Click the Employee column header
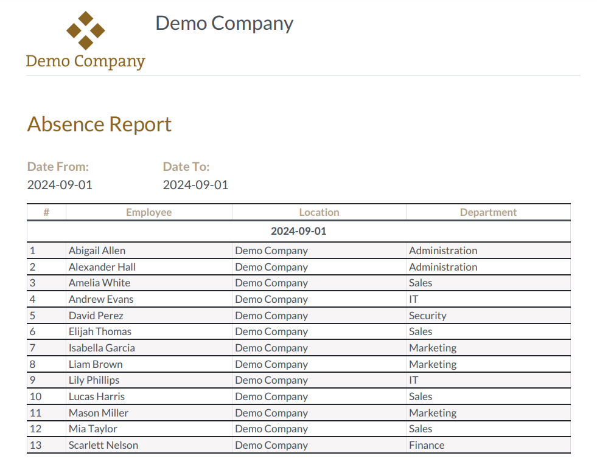The width and height of the screenshot is (597, 467). pos(149,212)
